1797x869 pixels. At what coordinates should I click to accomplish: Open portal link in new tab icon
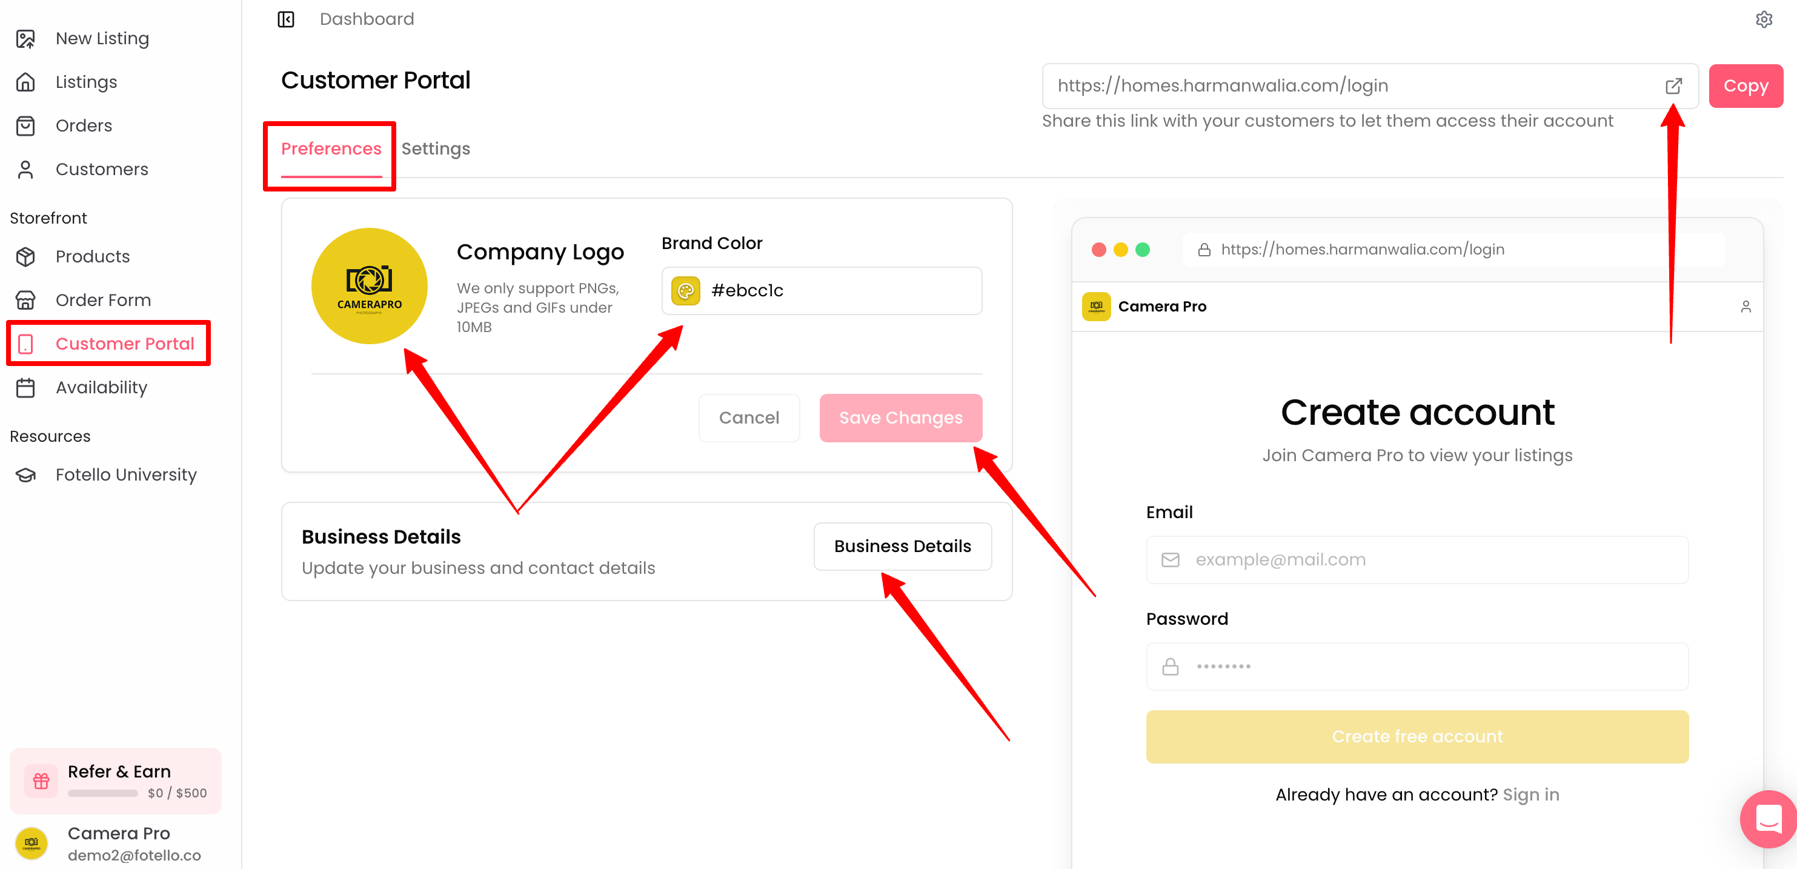(x=1673, y=86)
